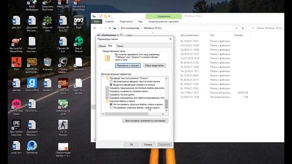292x164 pixels.
Task: Click the Поиск Windows 10 (C:) search box
Action: tap(266, 28)
